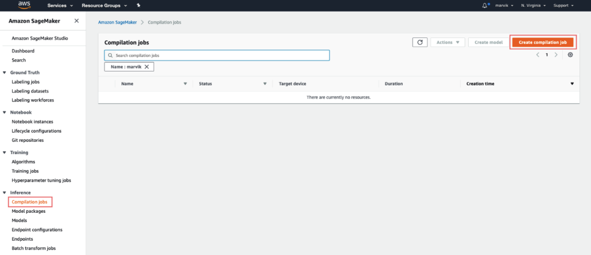Go to next page of results
The width and height of the screenshot is (591, 255).
click(x=556, y=55)
